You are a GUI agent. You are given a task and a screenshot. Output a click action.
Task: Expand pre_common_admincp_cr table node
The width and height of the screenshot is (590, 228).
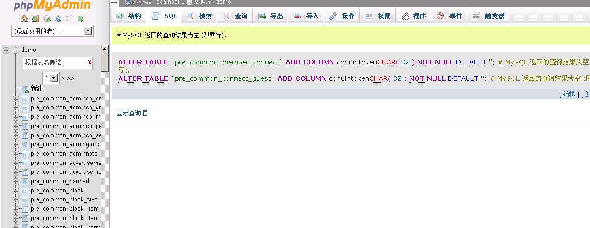16,99
